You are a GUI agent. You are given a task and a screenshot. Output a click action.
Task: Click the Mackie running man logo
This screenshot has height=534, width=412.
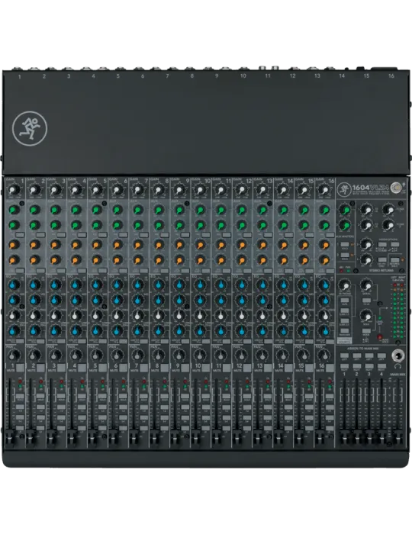coord(30,129)
